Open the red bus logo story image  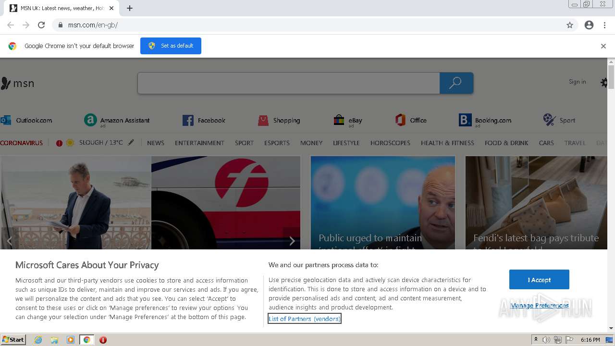click(x=226, y=203)
